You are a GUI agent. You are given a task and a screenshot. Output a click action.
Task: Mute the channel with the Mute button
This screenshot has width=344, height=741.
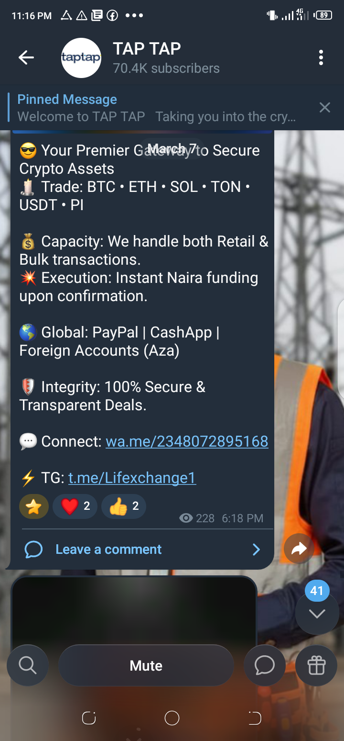(x=146, y=665)
